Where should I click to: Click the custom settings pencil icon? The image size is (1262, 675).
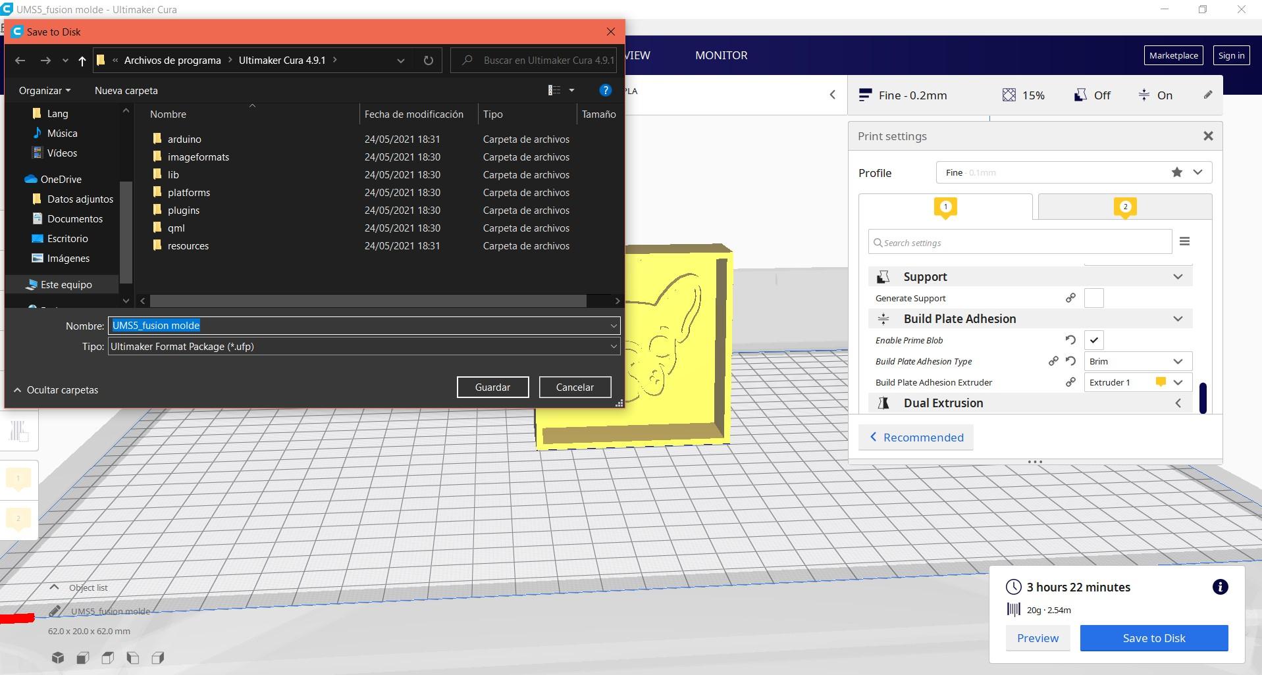coord(1208,95)
